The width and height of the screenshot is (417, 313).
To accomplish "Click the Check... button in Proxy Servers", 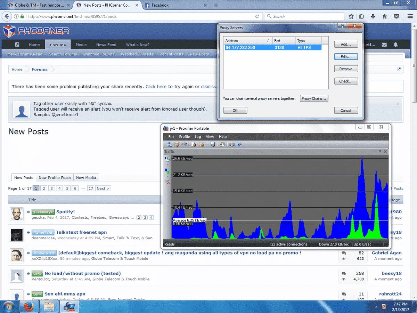I will [346, 81].
